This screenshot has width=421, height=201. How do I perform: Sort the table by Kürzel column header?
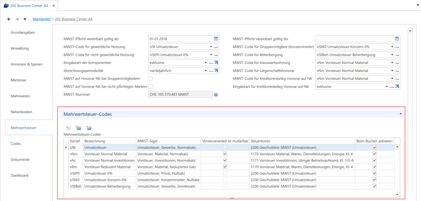click(x=76, y=141)
